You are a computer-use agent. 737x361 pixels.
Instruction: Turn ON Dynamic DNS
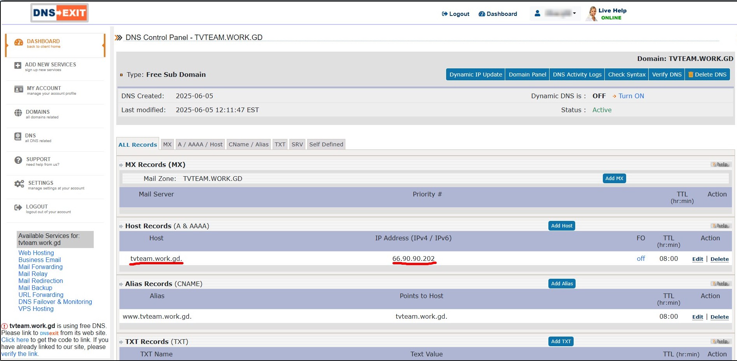click(631, 96)
